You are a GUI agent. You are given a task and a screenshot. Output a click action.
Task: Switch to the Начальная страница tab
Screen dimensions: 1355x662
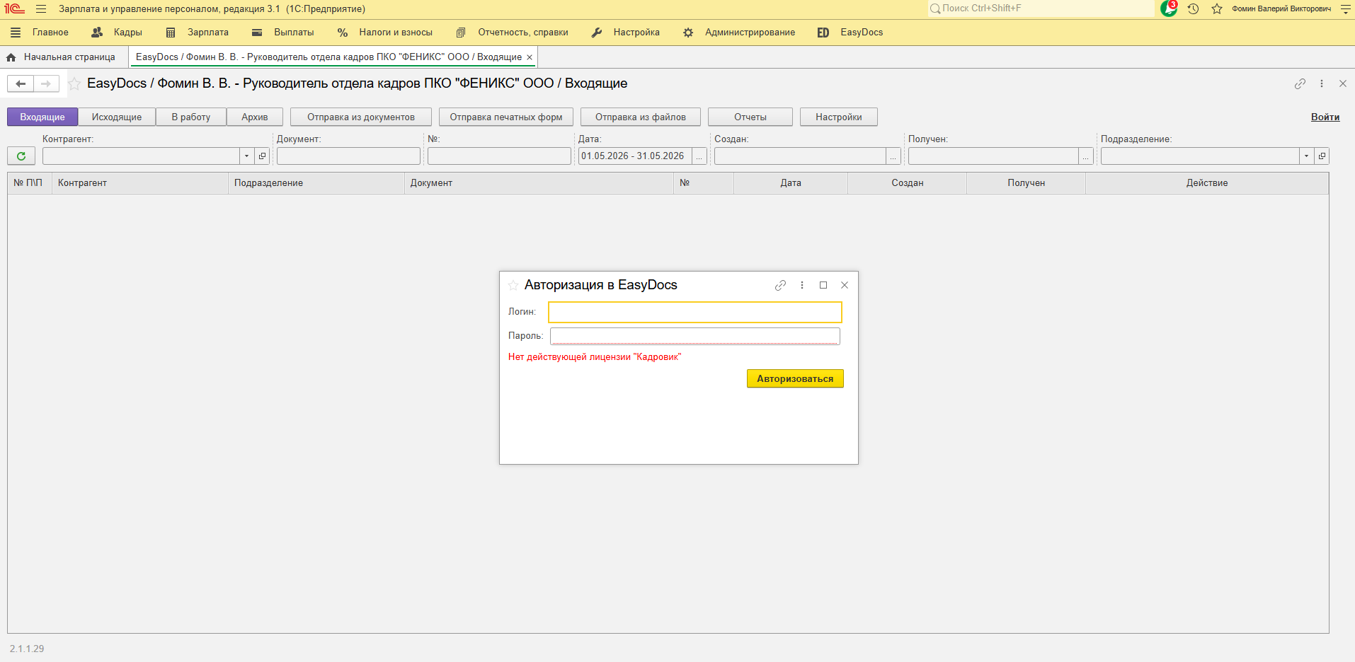coord(69,57)
